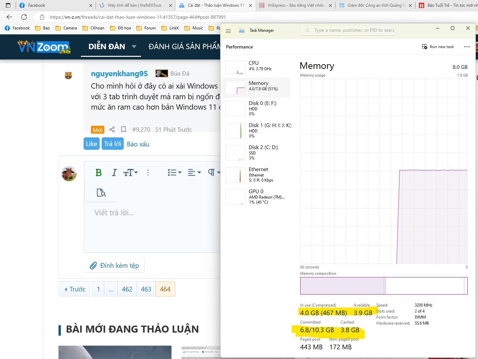The image size is (478, 359).
Task: Close the Facebook browser tab
Action: point(91,5)
